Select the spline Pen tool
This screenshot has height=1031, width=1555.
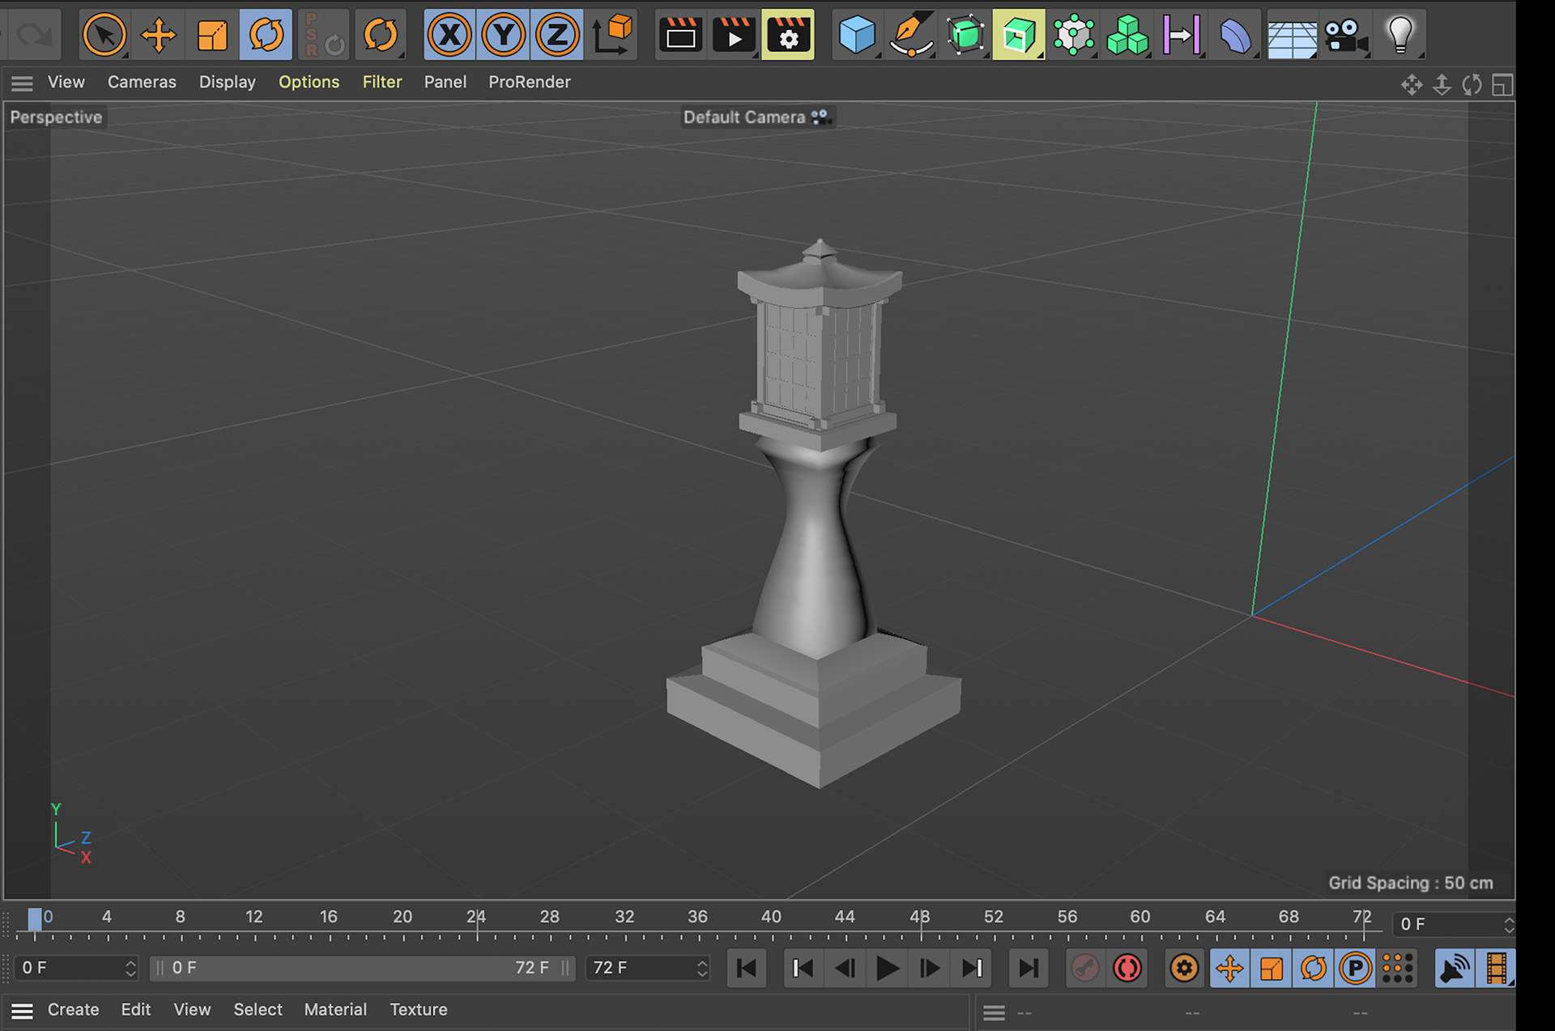point(910,36)
